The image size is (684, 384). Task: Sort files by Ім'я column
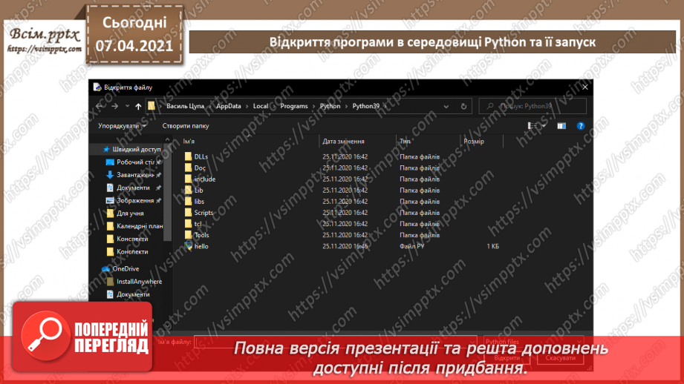click(189, 142)
